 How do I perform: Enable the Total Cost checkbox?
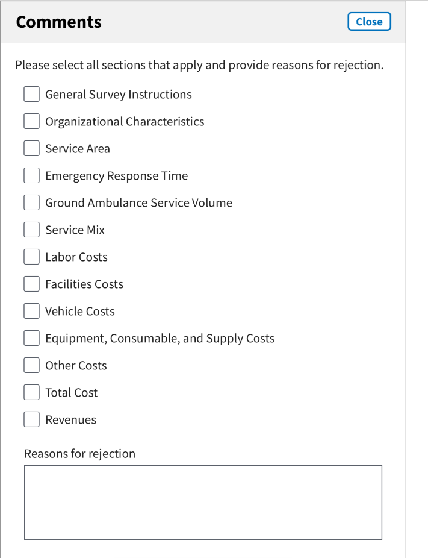pyautogui.click(x=32, y=393)
